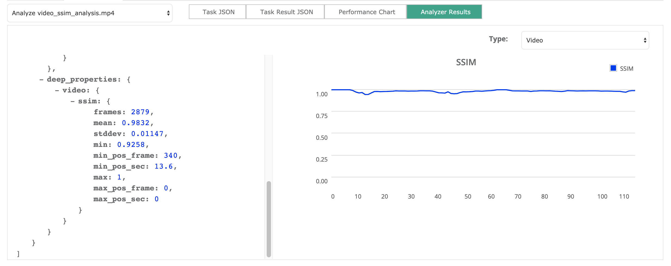The width and height of the screenshot is (671, 266).
Task: Select the mean value 0.9832
Action: coord(136,123)
